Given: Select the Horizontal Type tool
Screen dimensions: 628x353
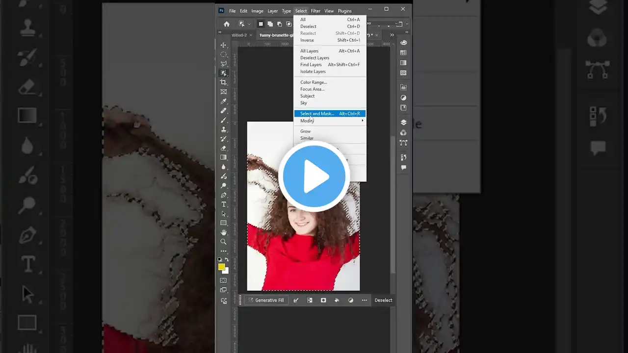Looking at the screenshot, I should click(224, 204).
